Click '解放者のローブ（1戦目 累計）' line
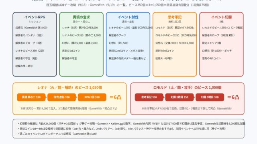This screenshot has width=257, height=144. [x=218, y=35]
